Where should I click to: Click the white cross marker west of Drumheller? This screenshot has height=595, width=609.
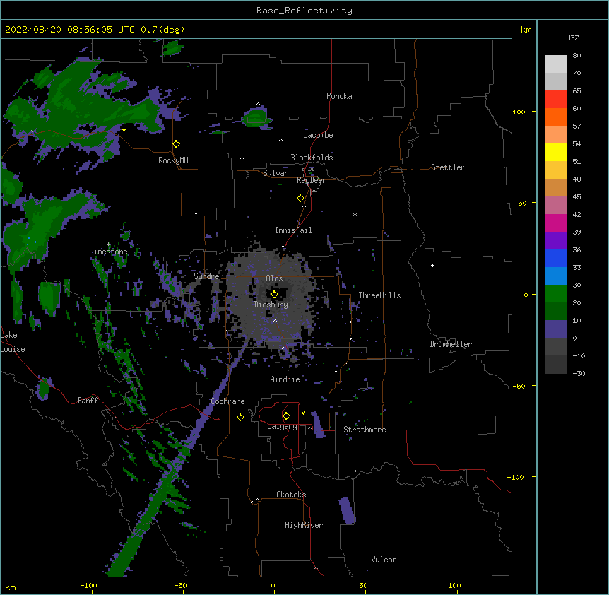coord(432,265)
